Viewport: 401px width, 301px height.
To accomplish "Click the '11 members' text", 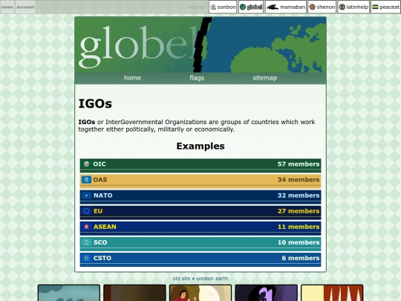I will pos(299,227).
